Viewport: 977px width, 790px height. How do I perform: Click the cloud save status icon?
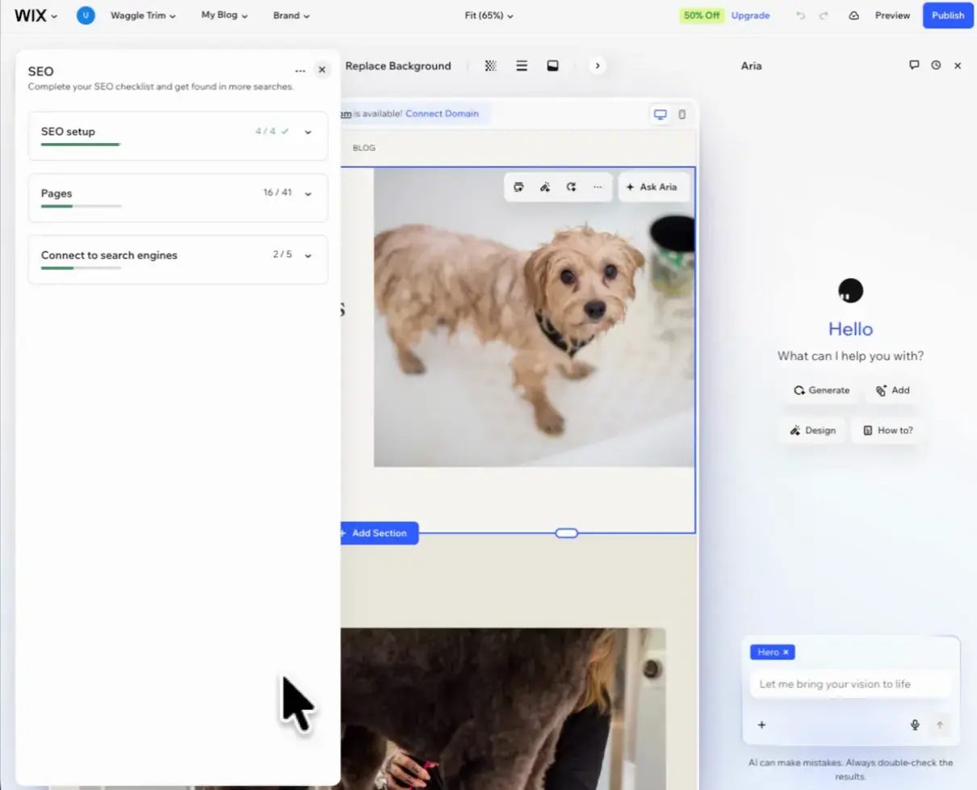pos(853,15)
